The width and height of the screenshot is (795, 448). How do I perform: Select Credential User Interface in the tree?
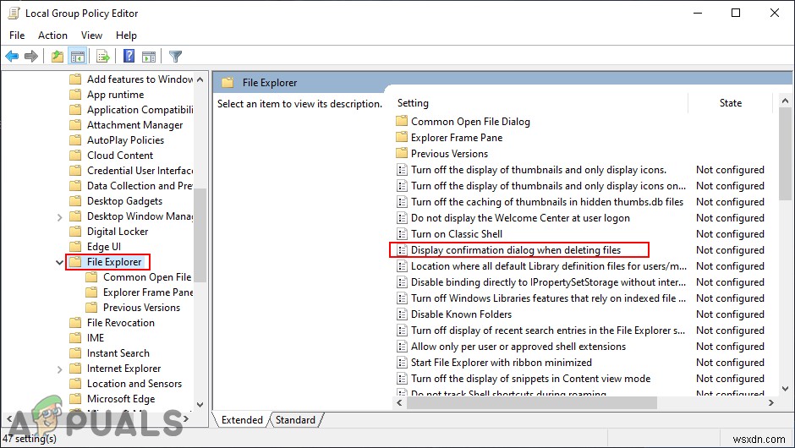pyautogui.click(x=140, y=171)
